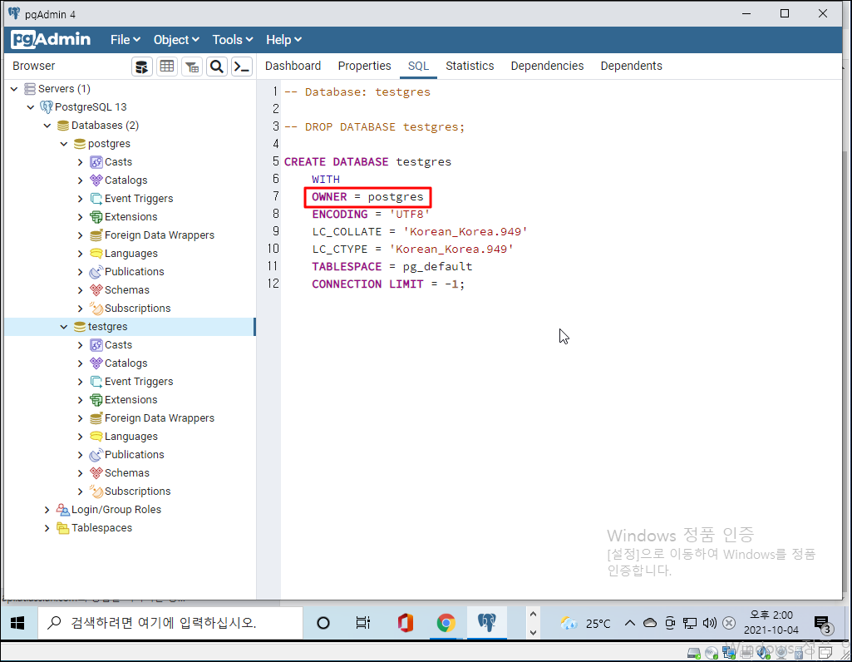Expand Schemas under testgres
Image resolution: width=852 pixels, height=662 pixels.
(81, 473)
